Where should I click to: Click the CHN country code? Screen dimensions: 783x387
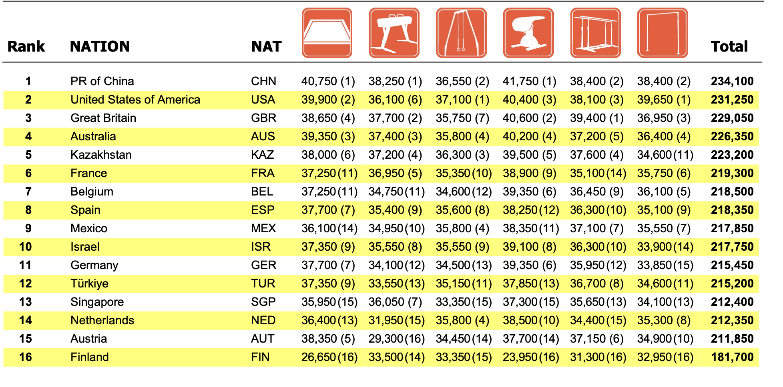click(263, 81)
